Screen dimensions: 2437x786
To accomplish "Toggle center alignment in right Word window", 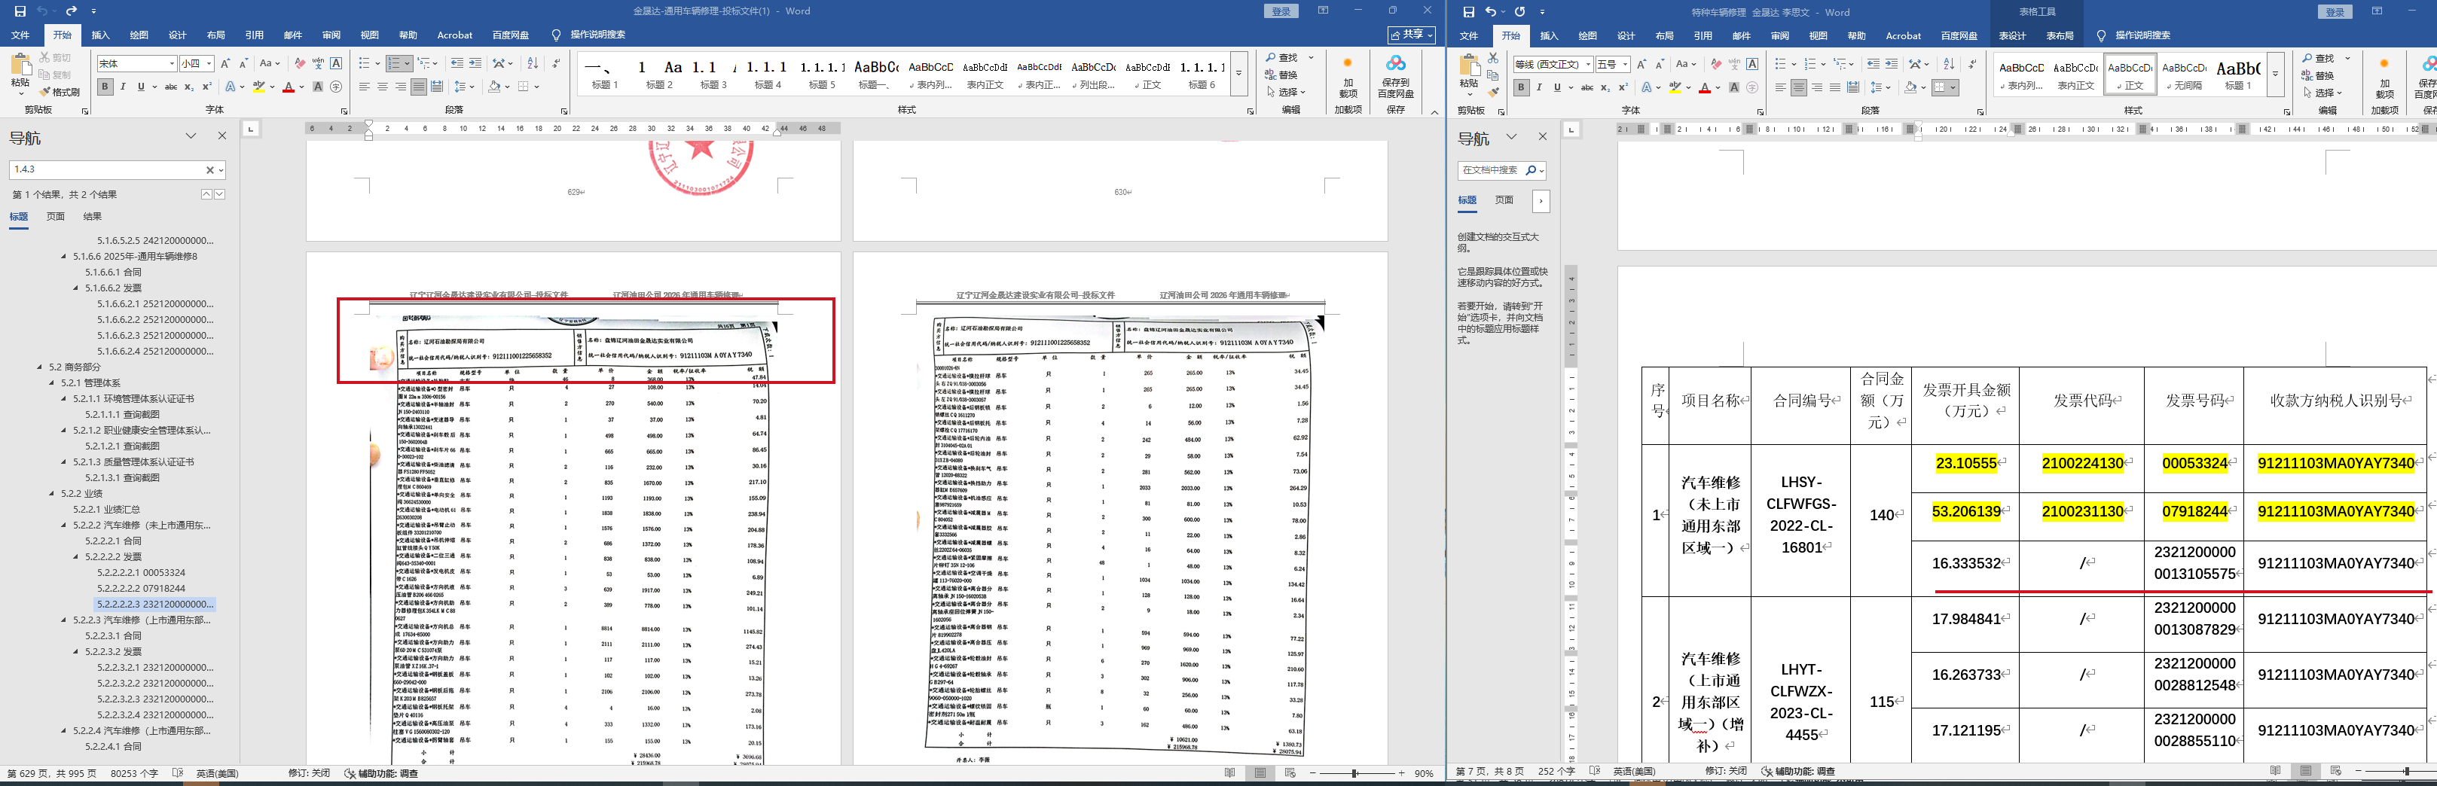I will pyautogui.click(x=1798, y=88).
